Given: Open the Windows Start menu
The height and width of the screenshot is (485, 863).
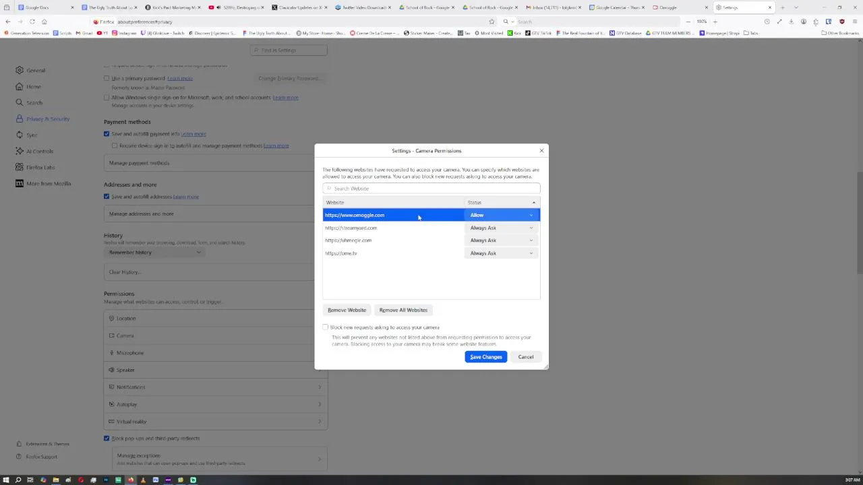Looking at the screenshot, I should coord(6,480).
